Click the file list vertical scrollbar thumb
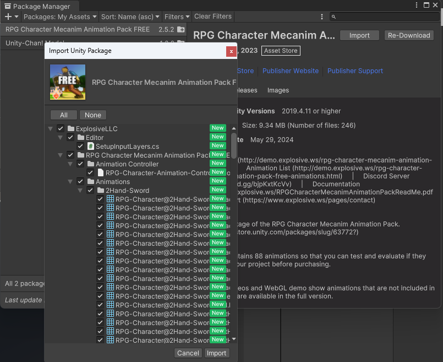 pyautogui.click(x=234, y=145)
